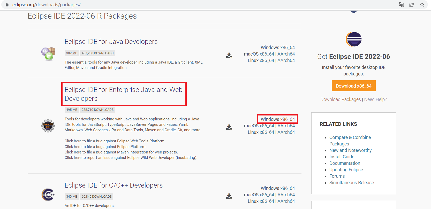Download Linux AArch64 for C/C++ Developers
The width and height of the screenshot is (431, 209).
coord(286,201)
